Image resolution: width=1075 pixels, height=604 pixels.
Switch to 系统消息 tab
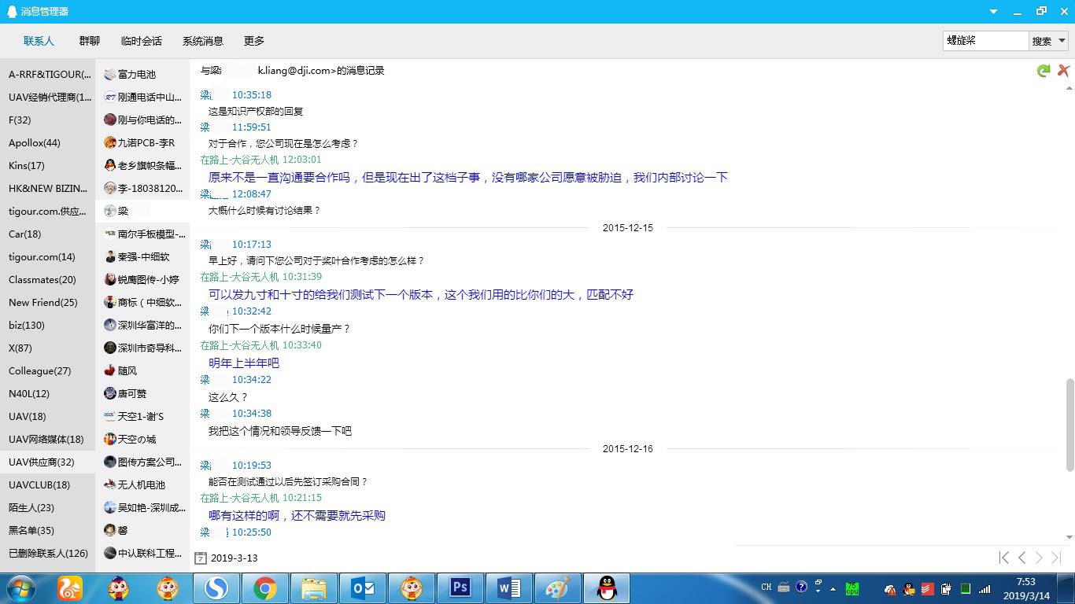pos(203,41)
